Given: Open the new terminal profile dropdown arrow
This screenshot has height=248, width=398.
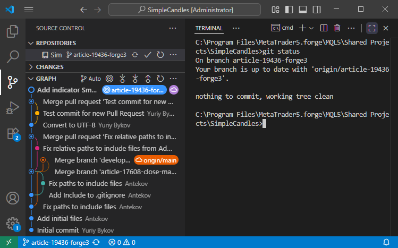Looking at the screenshot, I should [x=311, y=28].
